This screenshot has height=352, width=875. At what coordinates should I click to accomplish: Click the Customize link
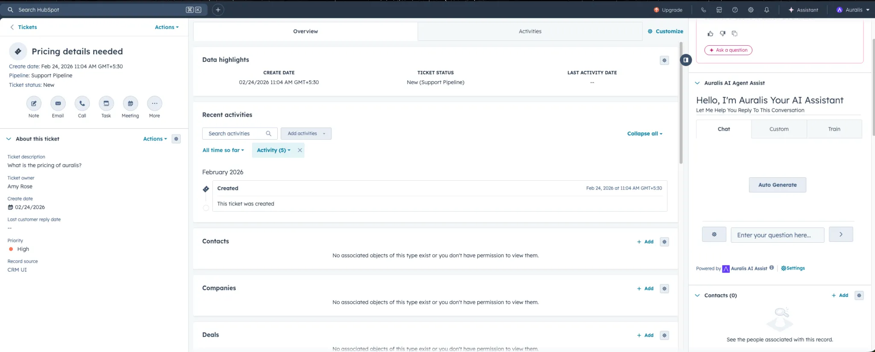click(x=665, y=31)
